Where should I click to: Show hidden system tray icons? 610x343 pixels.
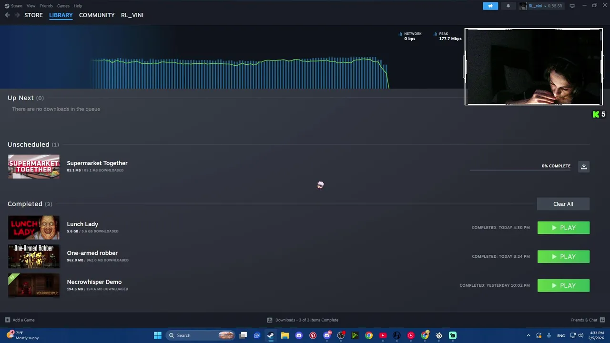[x=528, y=335]
